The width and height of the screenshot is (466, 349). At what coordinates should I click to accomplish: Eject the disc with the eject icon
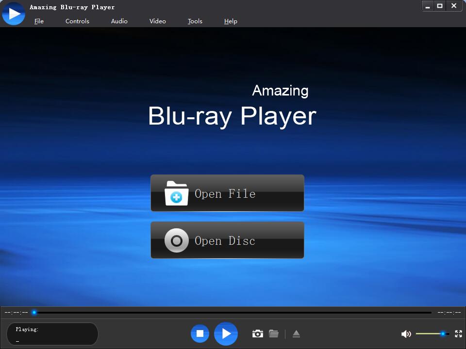pos(296,333)
